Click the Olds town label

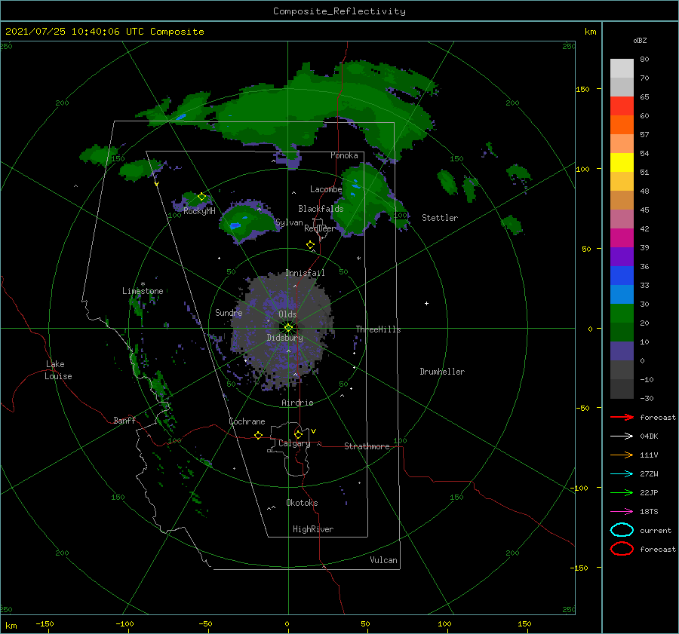(287, 314)
